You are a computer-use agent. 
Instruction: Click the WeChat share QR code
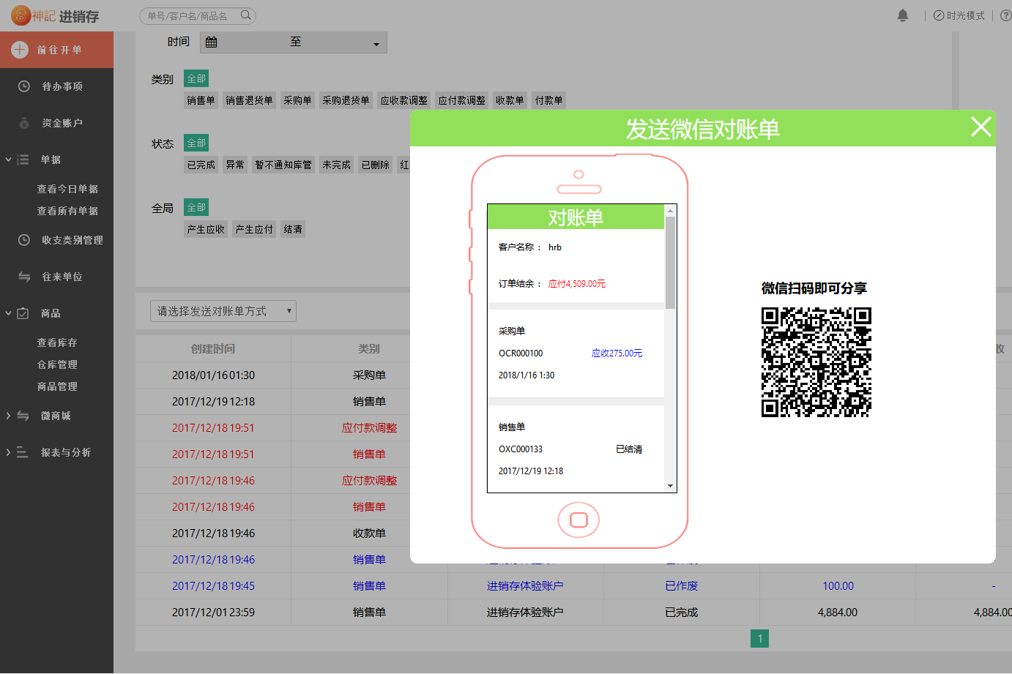[x=816, y=362]
